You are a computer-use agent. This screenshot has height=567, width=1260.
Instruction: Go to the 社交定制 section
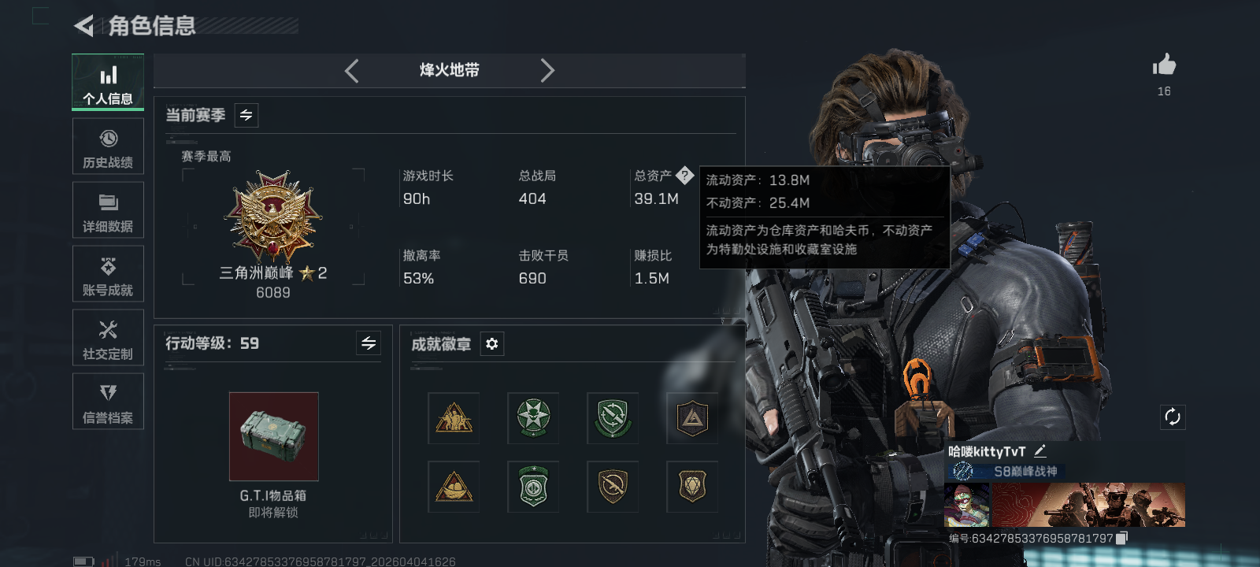(x=108, y=338)
